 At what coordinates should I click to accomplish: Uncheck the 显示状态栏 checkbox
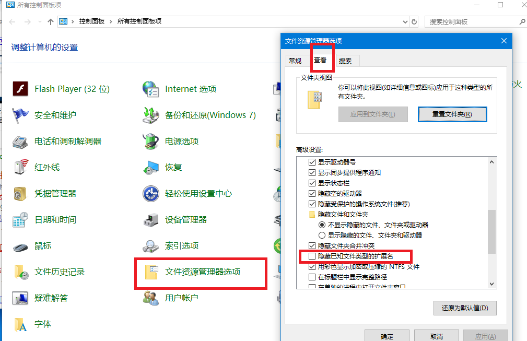click(x=312, y=183)
